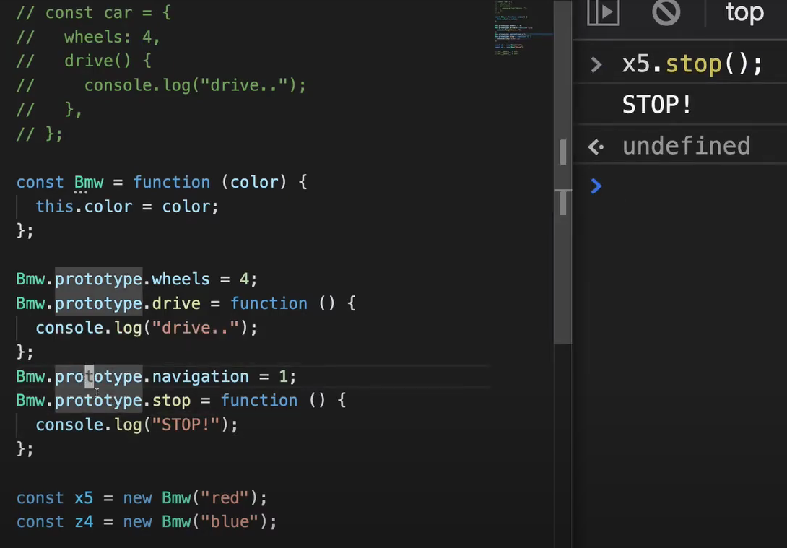Click the 'Bmw' identifier in const declaration
Screen dimensions: 787x548
point(89,182)
